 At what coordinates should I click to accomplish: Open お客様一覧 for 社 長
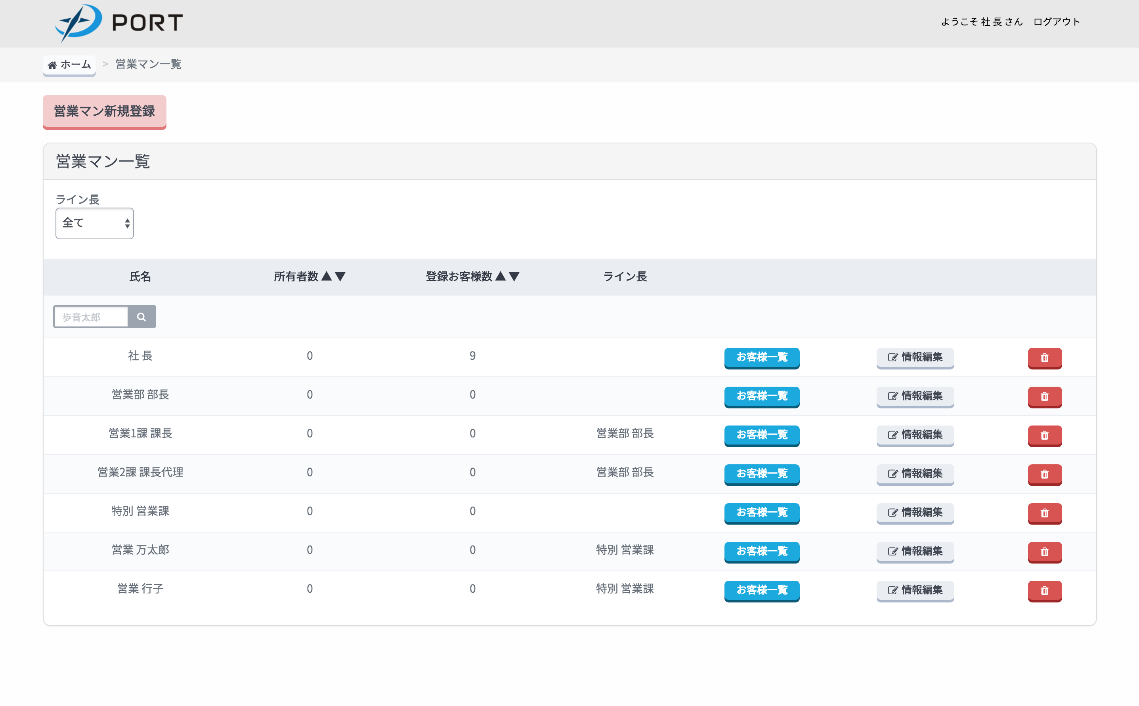[x=762, y=357]
